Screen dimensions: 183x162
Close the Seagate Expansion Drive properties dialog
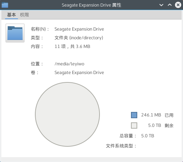(x=178, y=5)
